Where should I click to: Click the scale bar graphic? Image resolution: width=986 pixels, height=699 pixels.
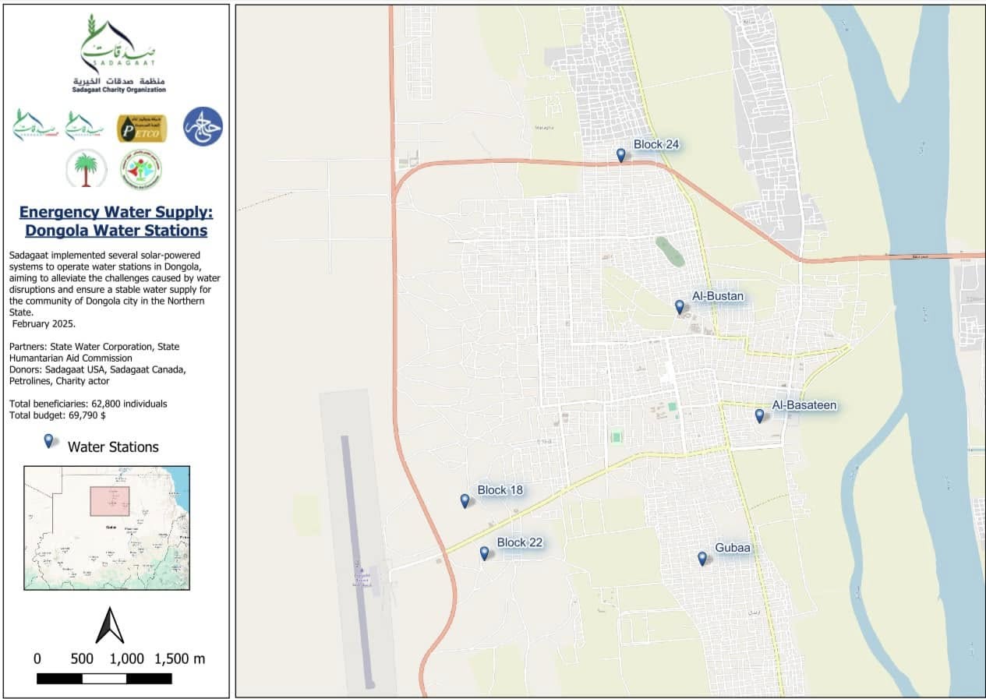(x=104, y=679)
